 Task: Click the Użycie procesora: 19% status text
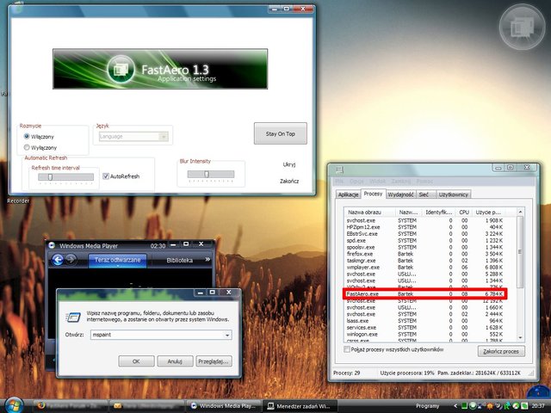[407, 373]
